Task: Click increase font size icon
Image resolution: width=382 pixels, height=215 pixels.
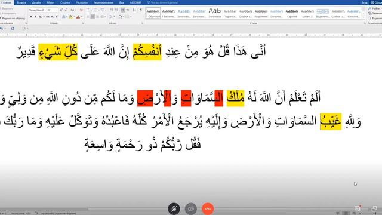Action: 61,10
